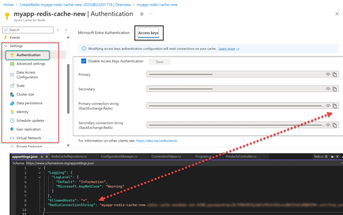Close the appsettings.json tab
This screenshot has height=215, width=343.
coord(47,157)
